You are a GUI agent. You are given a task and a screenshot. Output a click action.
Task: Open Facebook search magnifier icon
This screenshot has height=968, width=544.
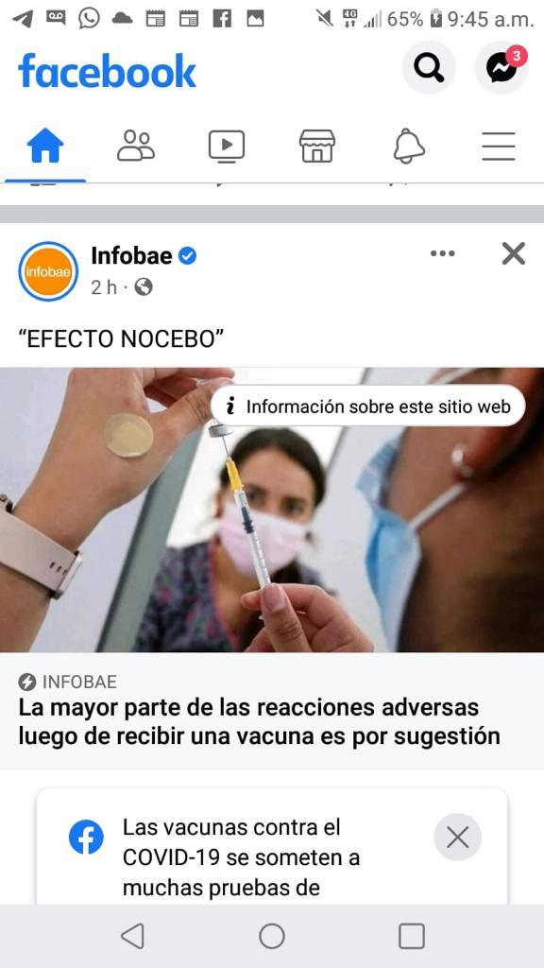429,68
